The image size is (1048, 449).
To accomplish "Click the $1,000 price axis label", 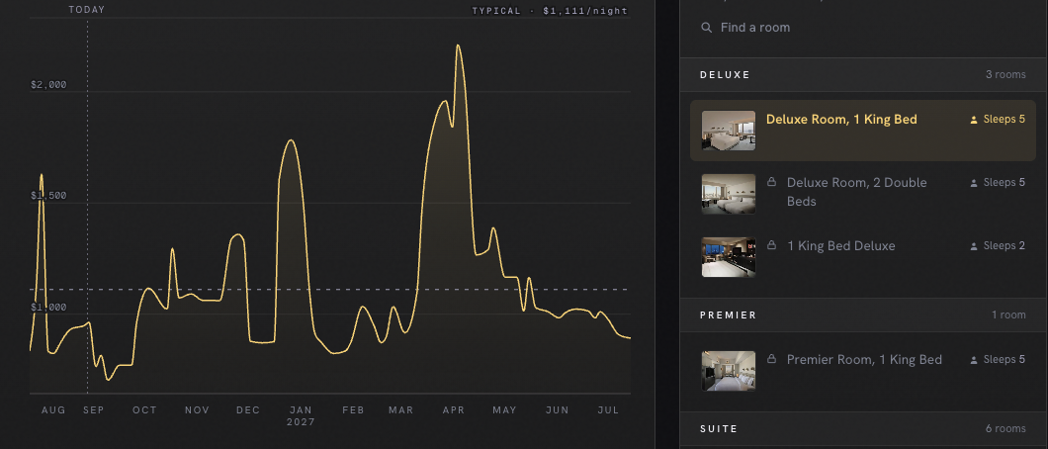I will [x=48, y=308].
